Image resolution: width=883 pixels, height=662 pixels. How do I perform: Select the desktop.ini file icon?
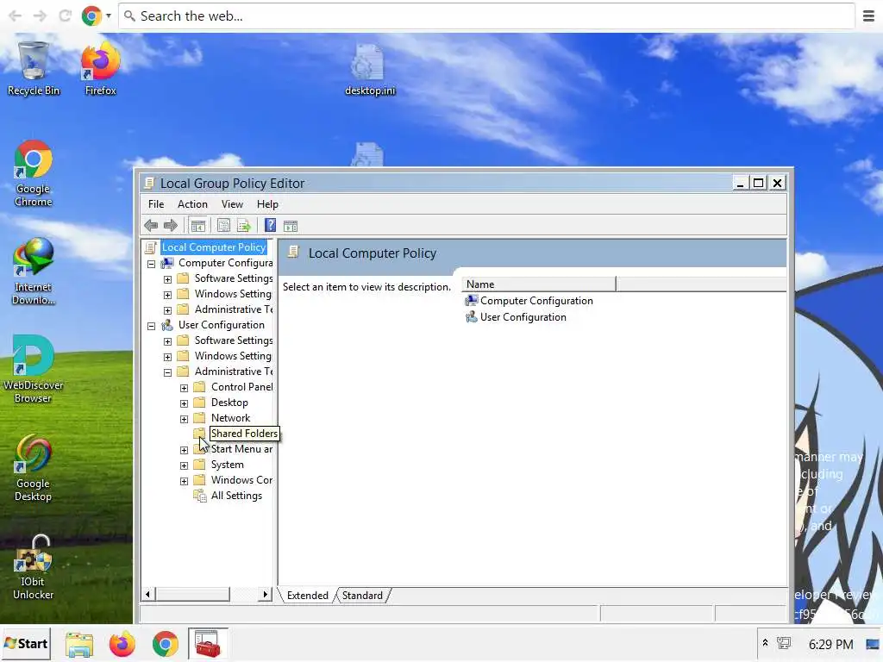tap(369, 69)
